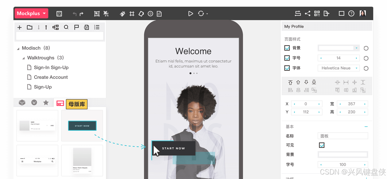Add a new page with plus icon
Image resolution: width=387 pixels, height=179 pixels.
tap(19, 27)
